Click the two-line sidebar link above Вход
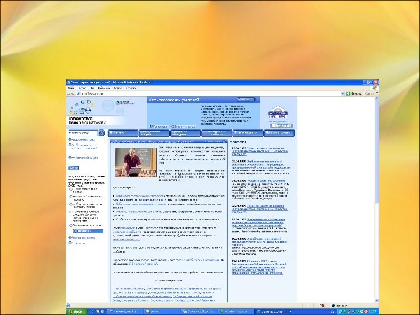Screen dimensions: 420x315 click(x=85, y=146)
